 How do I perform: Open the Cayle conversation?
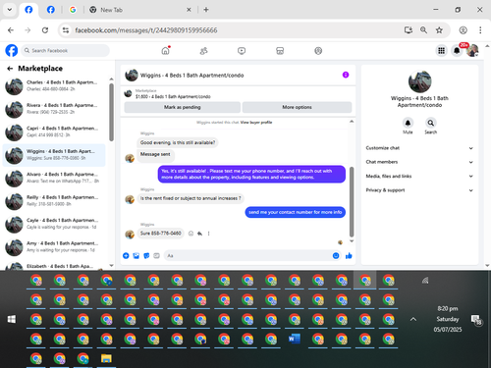tap(54, 224)
